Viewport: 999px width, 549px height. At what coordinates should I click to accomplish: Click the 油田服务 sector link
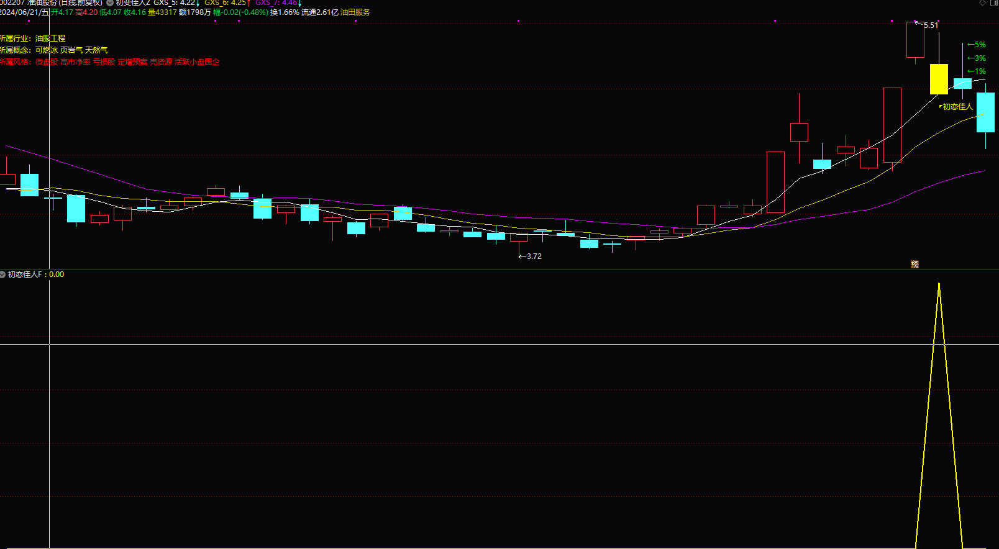(x=355, y=12)
